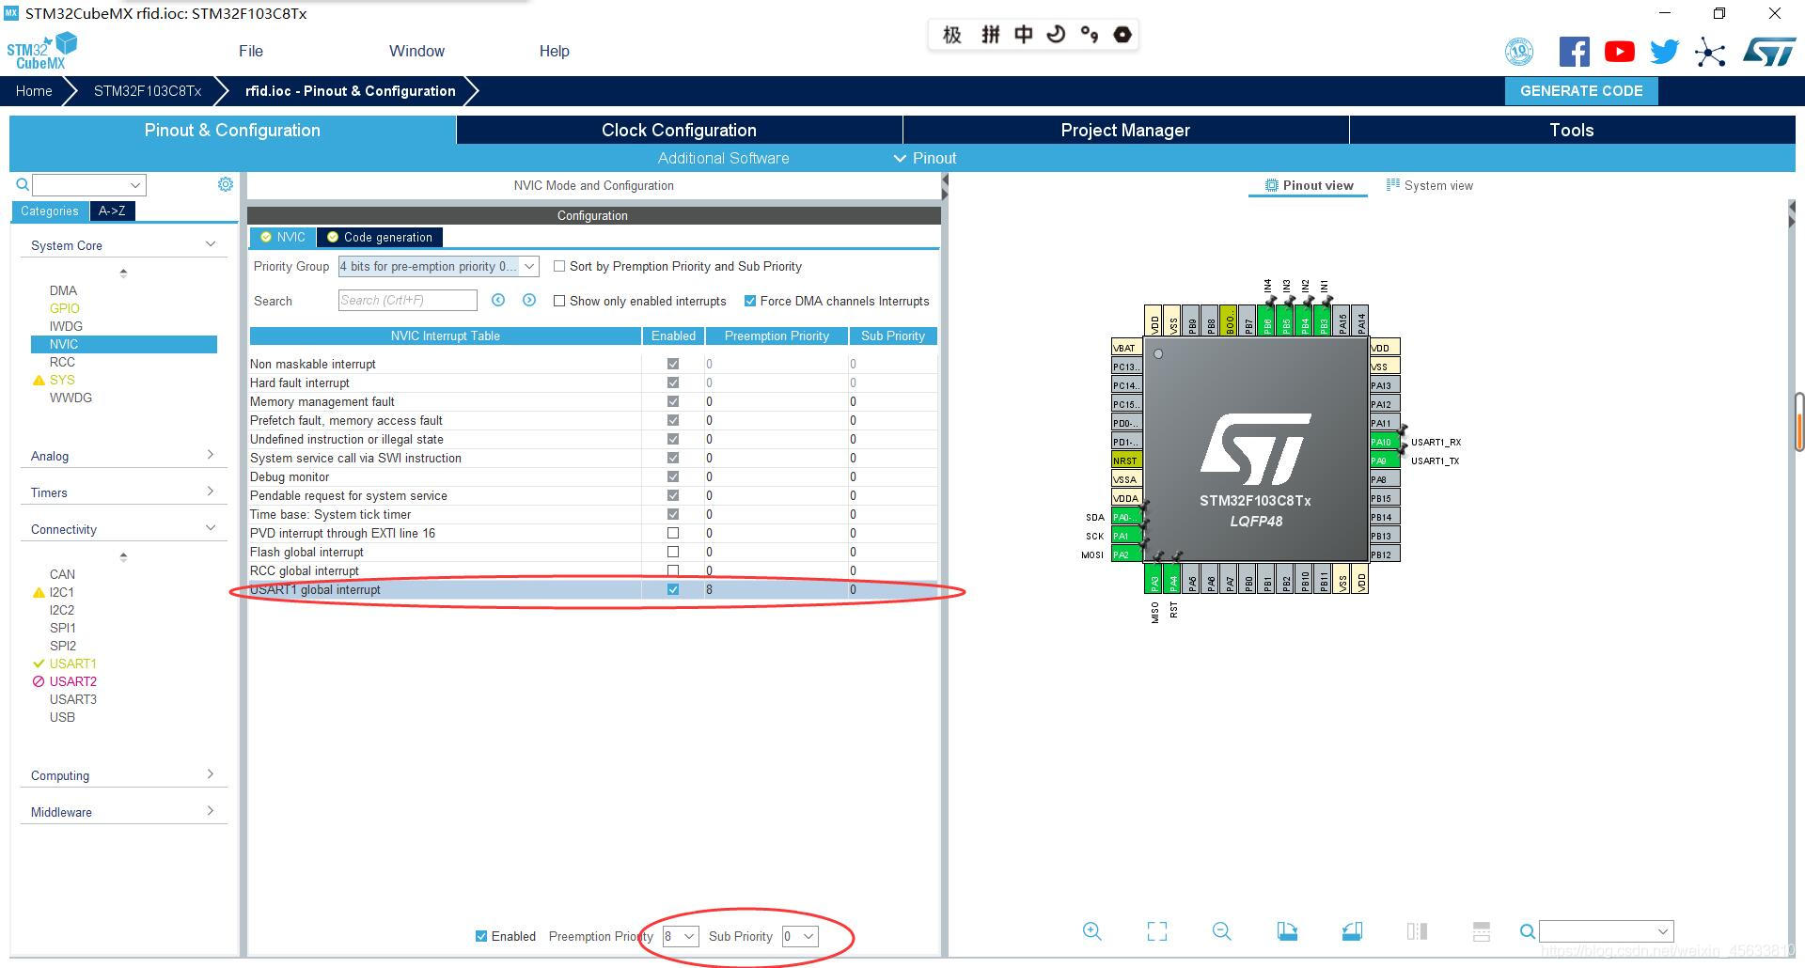Rotate the chip clockwise
Screen dimensions: 1805x968
[x=1287, y=931]
